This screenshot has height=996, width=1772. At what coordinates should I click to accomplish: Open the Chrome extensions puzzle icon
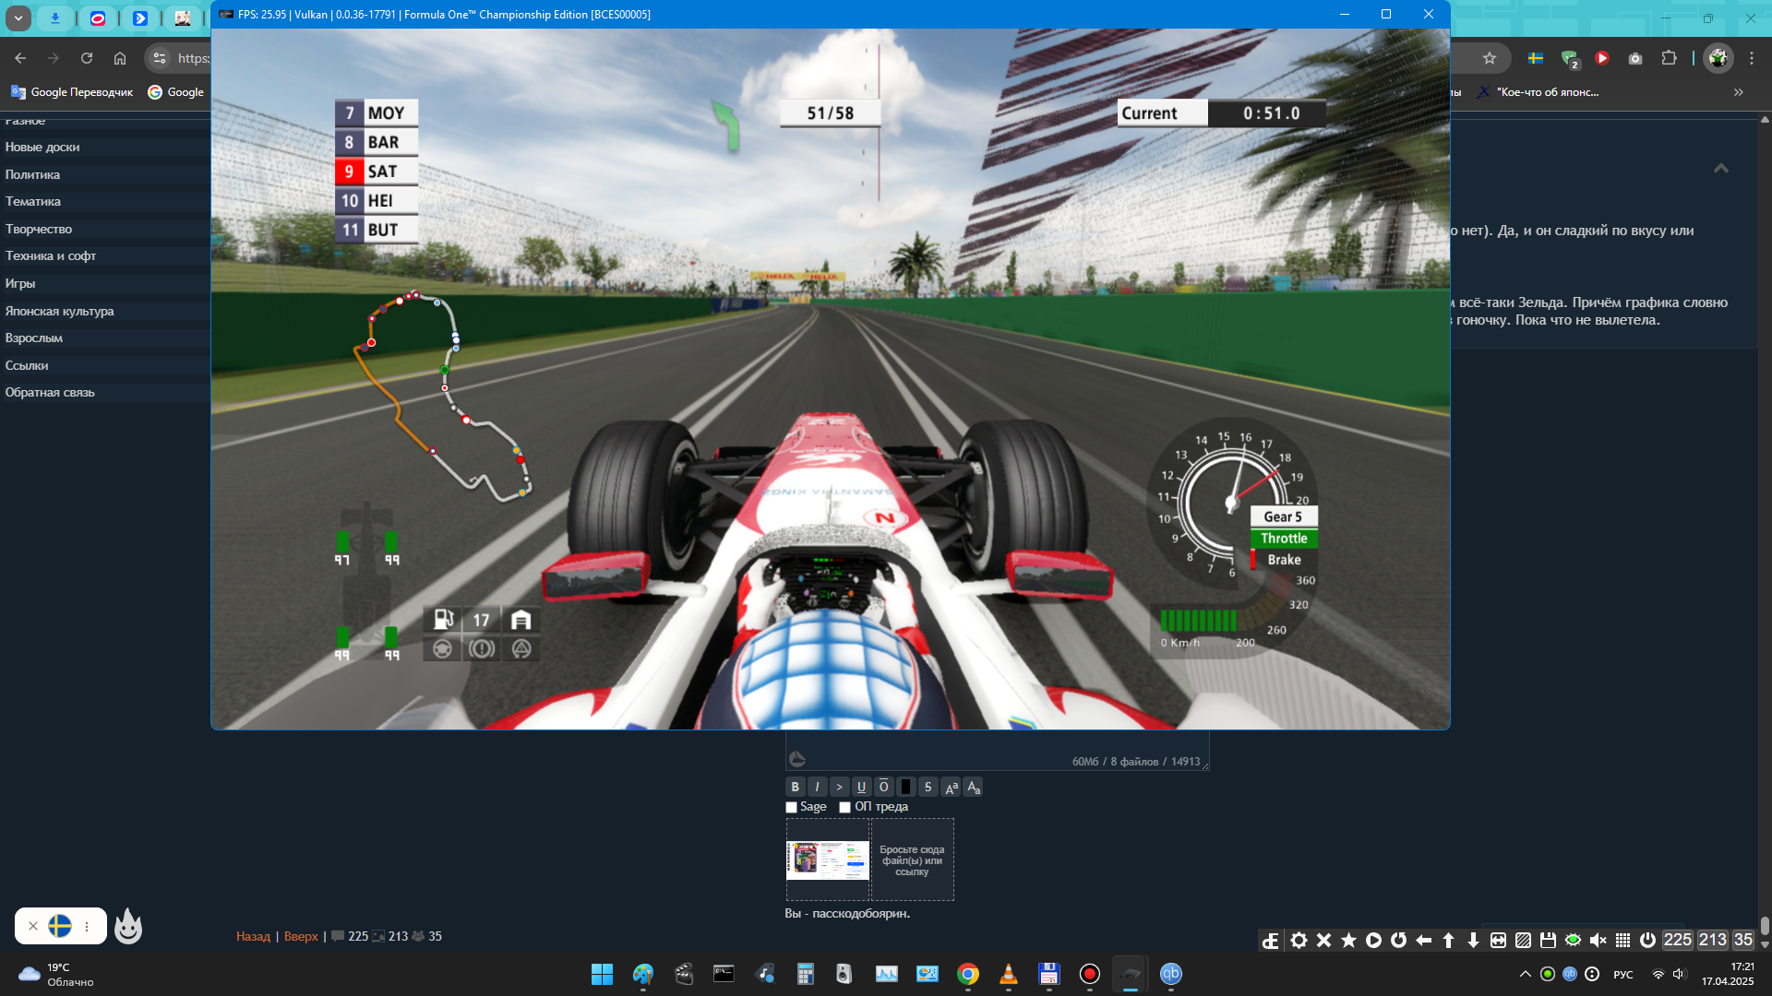(x=1669, y=58)
